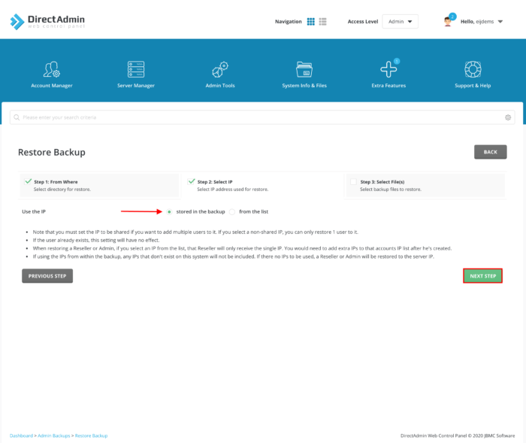Open System Info & Files icon
Image resolution: width=526 pixels, height=443 pixels.
pyautogui.click(x=304, y=70)
